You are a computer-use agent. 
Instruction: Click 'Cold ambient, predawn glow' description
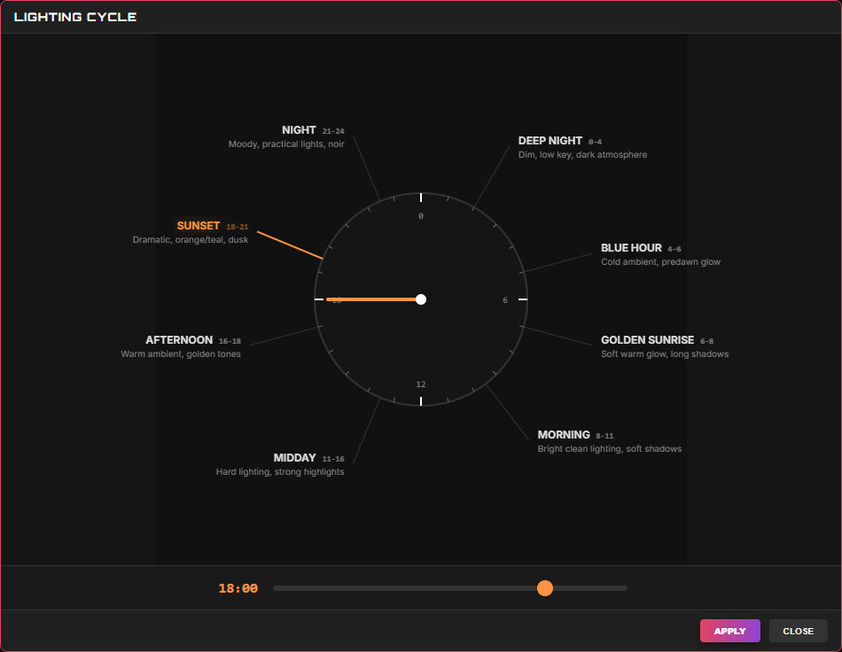(x=660, y=262)
